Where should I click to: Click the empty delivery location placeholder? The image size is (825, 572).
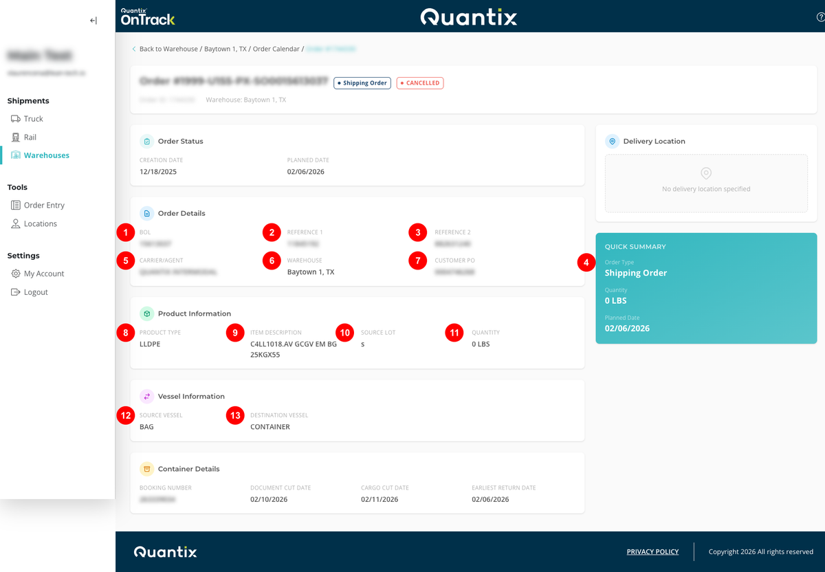[x=706, y=183]
